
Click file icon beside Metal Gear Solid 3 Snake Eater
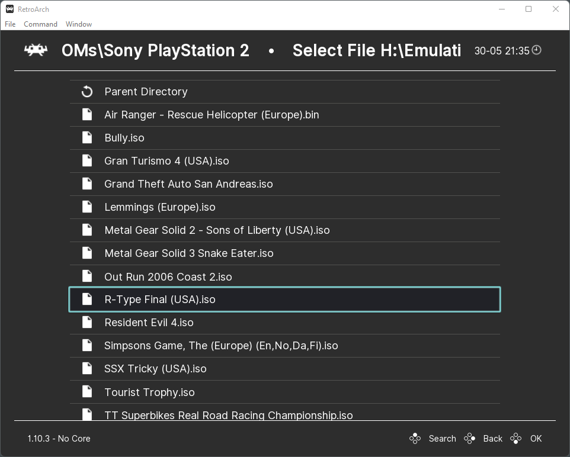tap(87, 253)
